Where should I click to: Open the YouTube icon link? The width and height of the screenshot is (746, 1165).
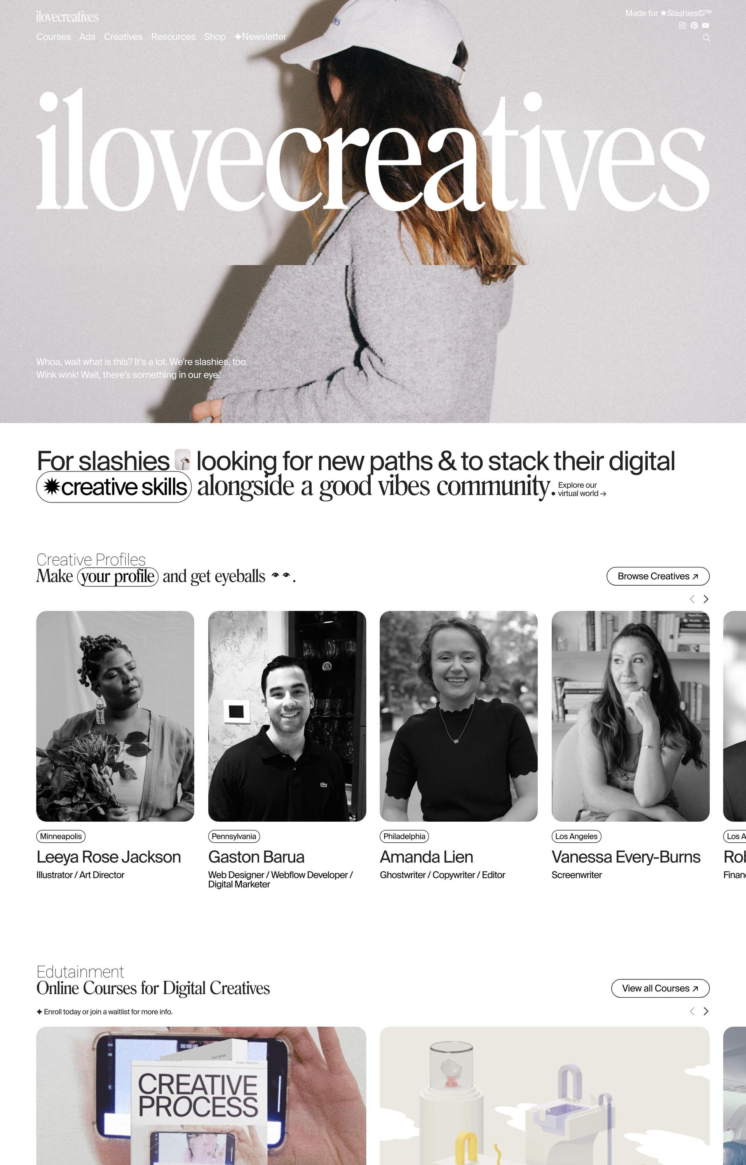(706, 25)
